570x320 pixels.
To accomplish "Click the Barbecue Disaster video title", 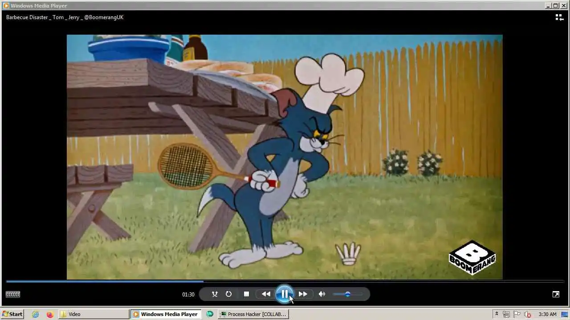I will click(x=65, y=17).
